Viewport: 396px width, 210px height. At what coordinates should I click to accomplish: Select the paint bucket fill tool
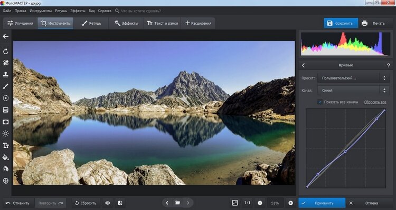(6, 157)
